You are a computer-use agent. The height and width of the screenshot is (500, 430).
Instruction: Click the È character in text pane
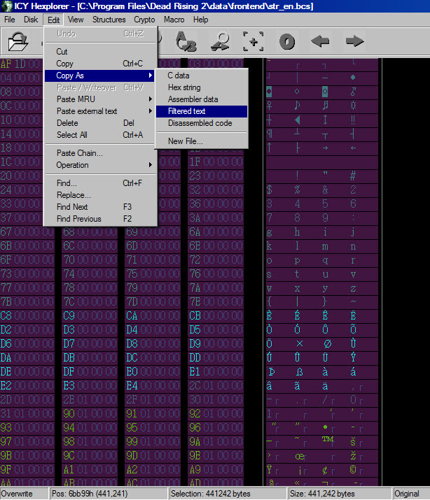tap(269, 315)
